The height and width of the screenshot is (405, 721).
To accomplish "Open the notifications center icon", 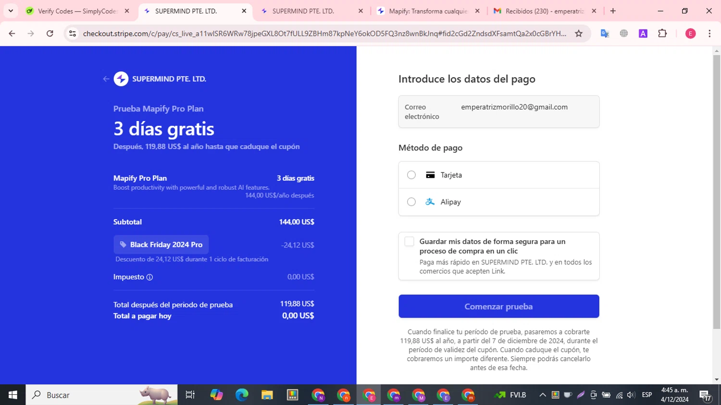I will [705, 395].
